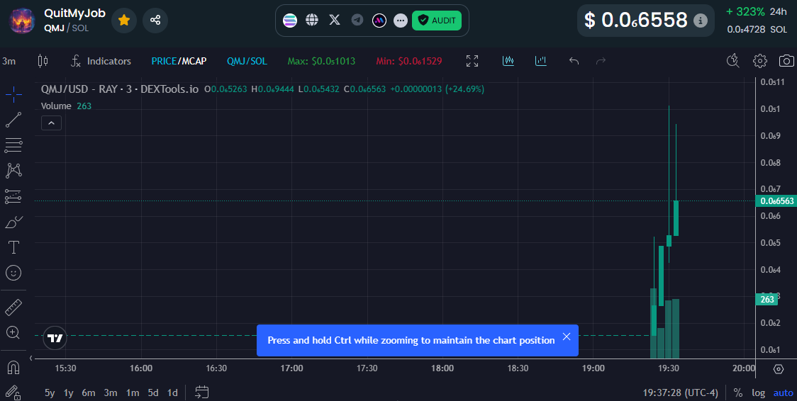
Task: Toggle magnet mode
Action: tap(13, 367)
